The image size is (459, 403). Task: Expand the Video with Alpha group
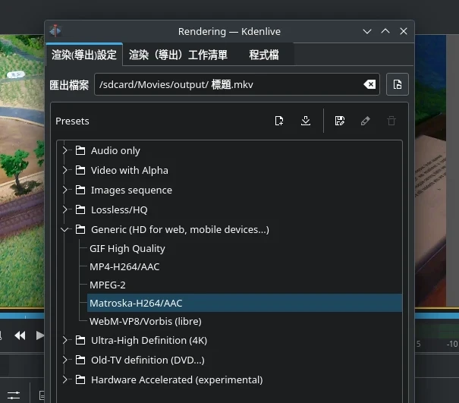(x=66, y=170)
